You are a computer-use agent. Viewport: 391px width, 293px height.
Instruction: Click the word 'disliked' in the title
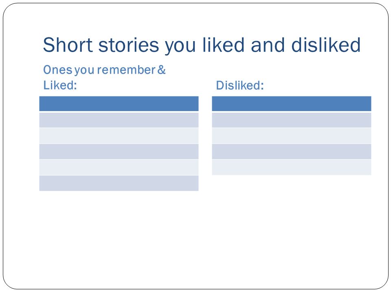coord(326,45)
